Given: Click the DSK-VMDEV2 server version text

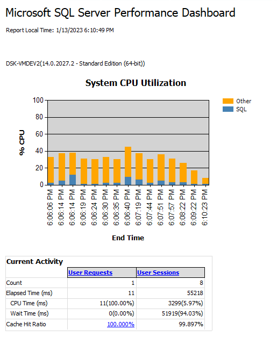Looking at the screenshot, I should point(75,63).
